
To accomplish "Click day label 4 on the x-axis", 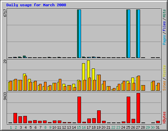I will click(x=26, y=127).
